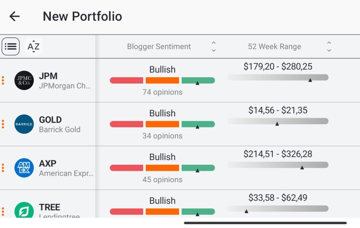
Task: Open the list view options icon
Action: click(x=11, y=46)
